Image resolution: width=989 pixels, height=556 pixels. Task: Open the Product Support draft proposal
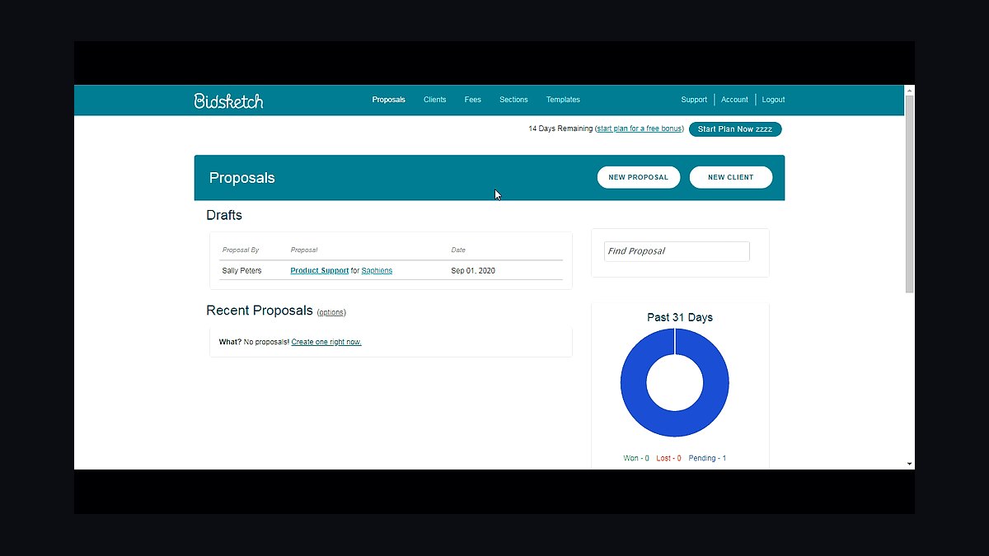(320, 270)
